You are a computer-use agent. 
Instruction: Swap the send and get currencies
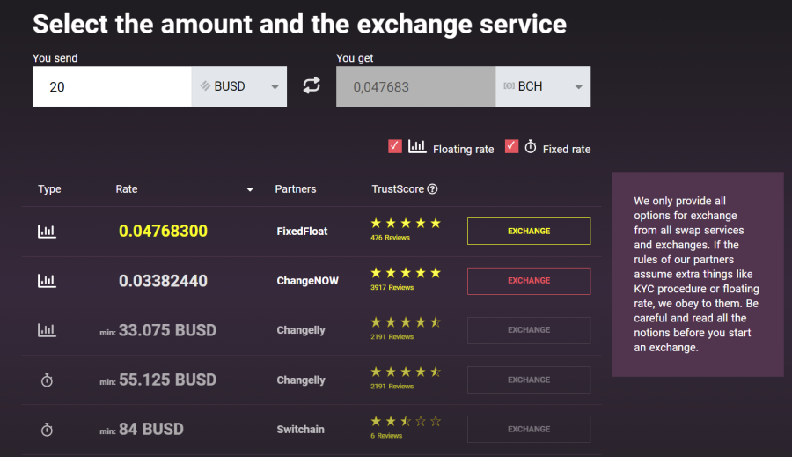click(312, 85)
